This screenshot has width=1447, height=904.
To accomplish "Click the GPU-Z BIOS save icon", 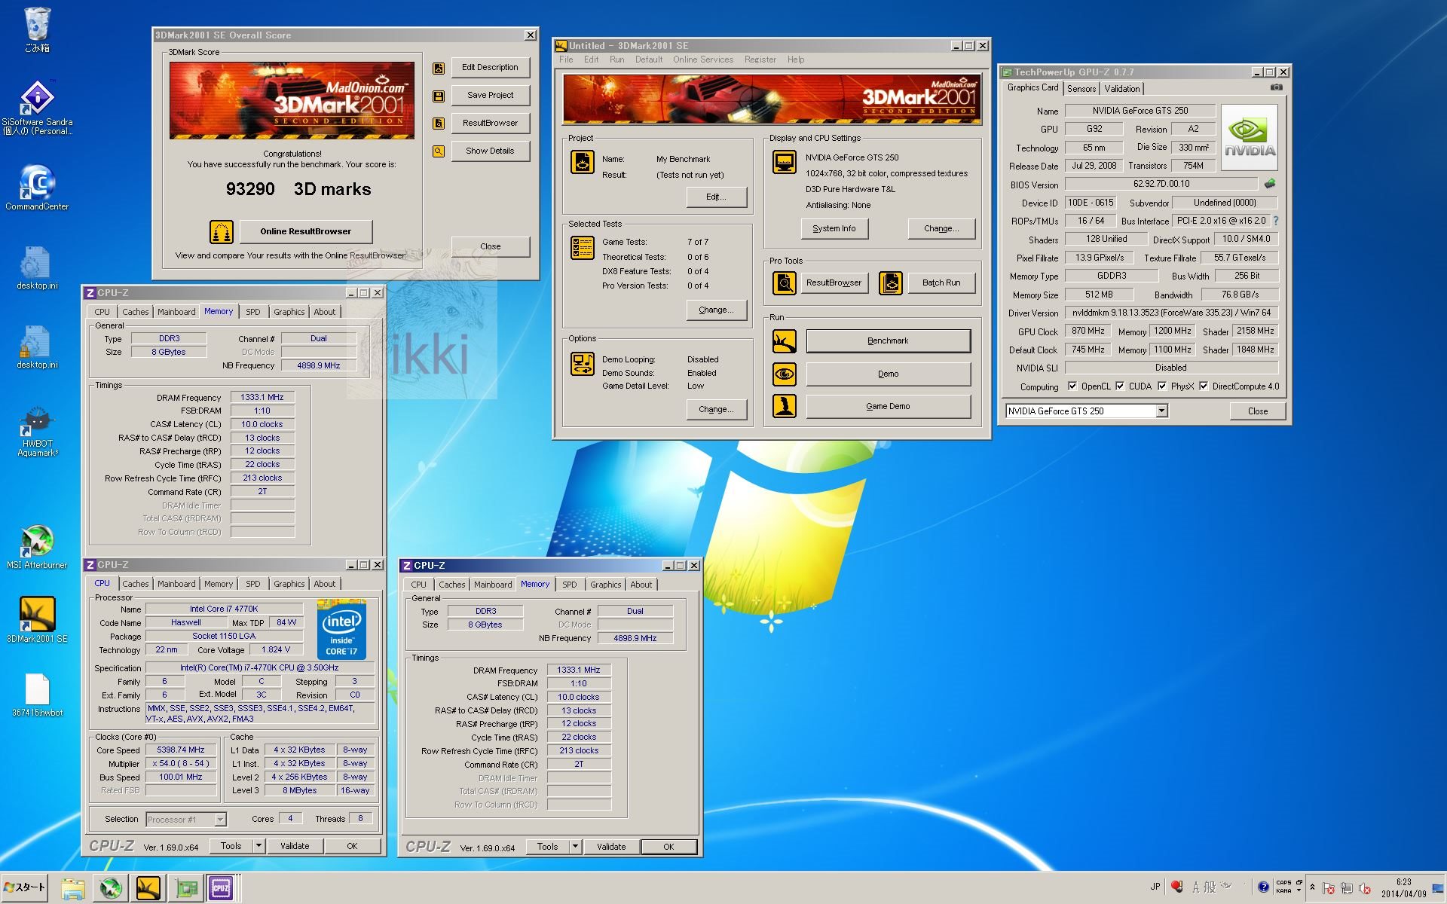I will 1270,183.
